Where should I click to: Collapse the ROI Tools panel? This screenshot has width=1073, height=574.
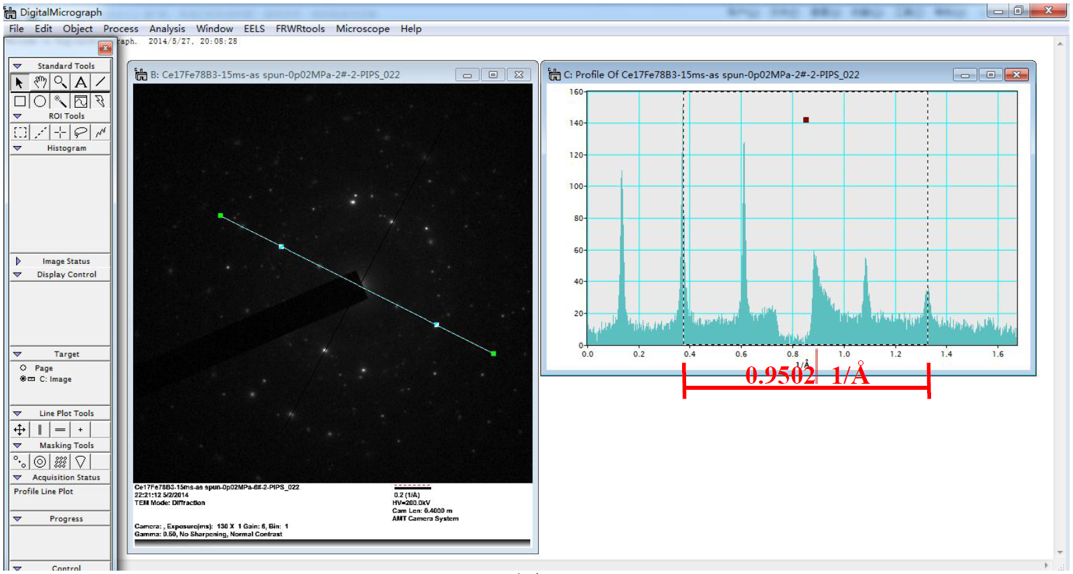click(x=17, y=116)
